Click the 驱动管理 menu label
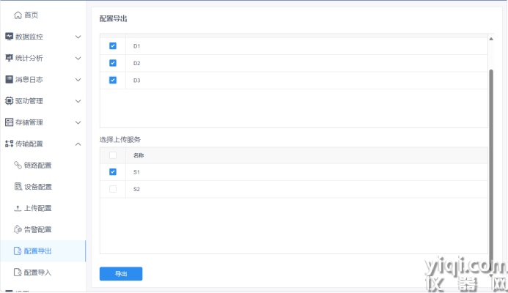This screenshot has height=293, width=508. tap(29, 101)
